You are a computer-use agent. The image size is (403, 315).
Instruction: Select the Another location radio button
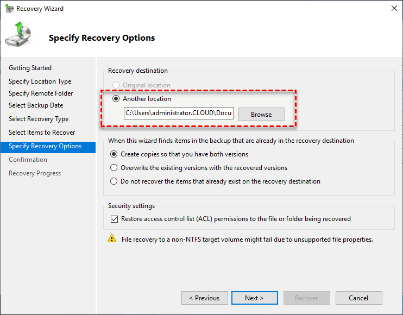pyautogui.click(x=116, y=99)
